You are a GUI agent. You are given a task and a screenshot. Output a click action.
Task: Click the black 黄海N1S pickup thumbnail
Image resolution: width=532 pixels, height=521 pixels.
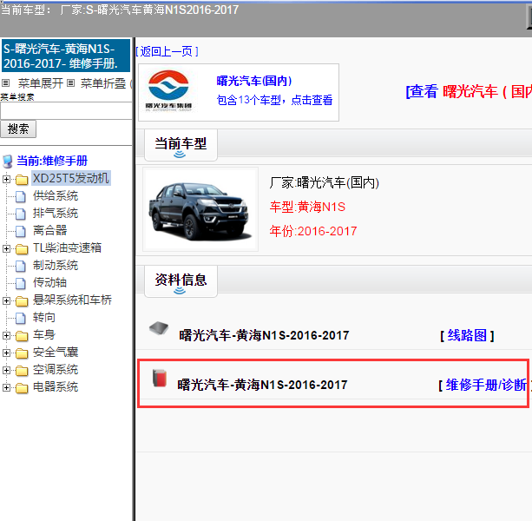(200, 209)
